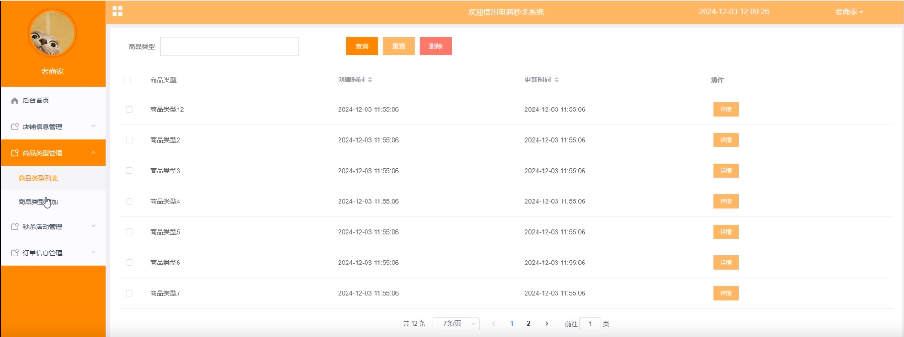The width and height of the screenshot is (904, 337).
Task: Open the 老商家 user dropdown in header
Action: click(849, 12)
